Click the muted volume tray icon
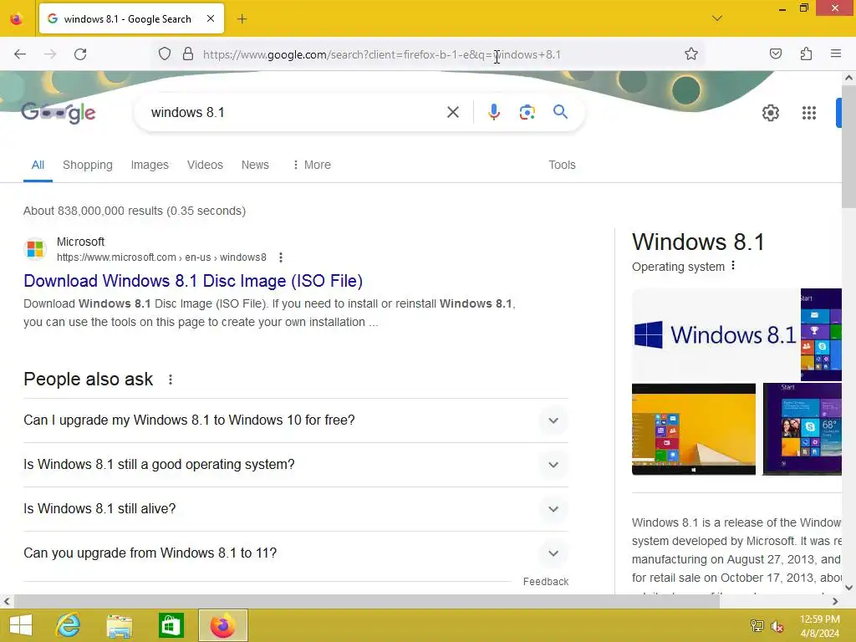856x642 pixels. coord(777,626)
